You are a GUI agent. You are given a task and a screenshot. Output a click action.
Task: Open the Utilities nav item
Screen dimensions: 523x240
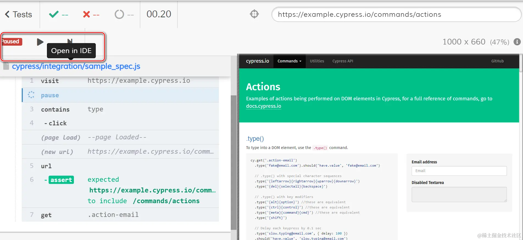pyautogui.click(x=317, y=61)
